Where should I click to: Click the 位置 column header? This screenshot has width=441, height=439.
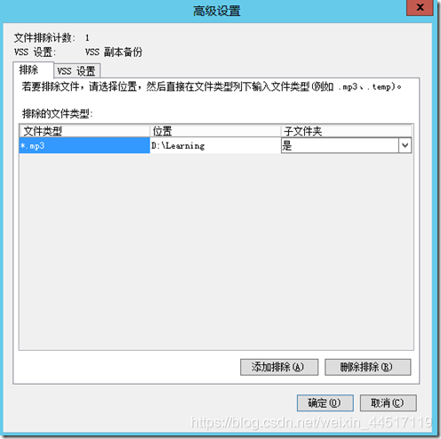(215, 131)
